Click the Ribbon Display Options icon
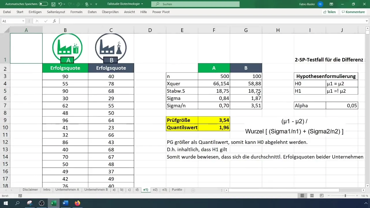Screen dimensions: 370x208 (331, 4)
